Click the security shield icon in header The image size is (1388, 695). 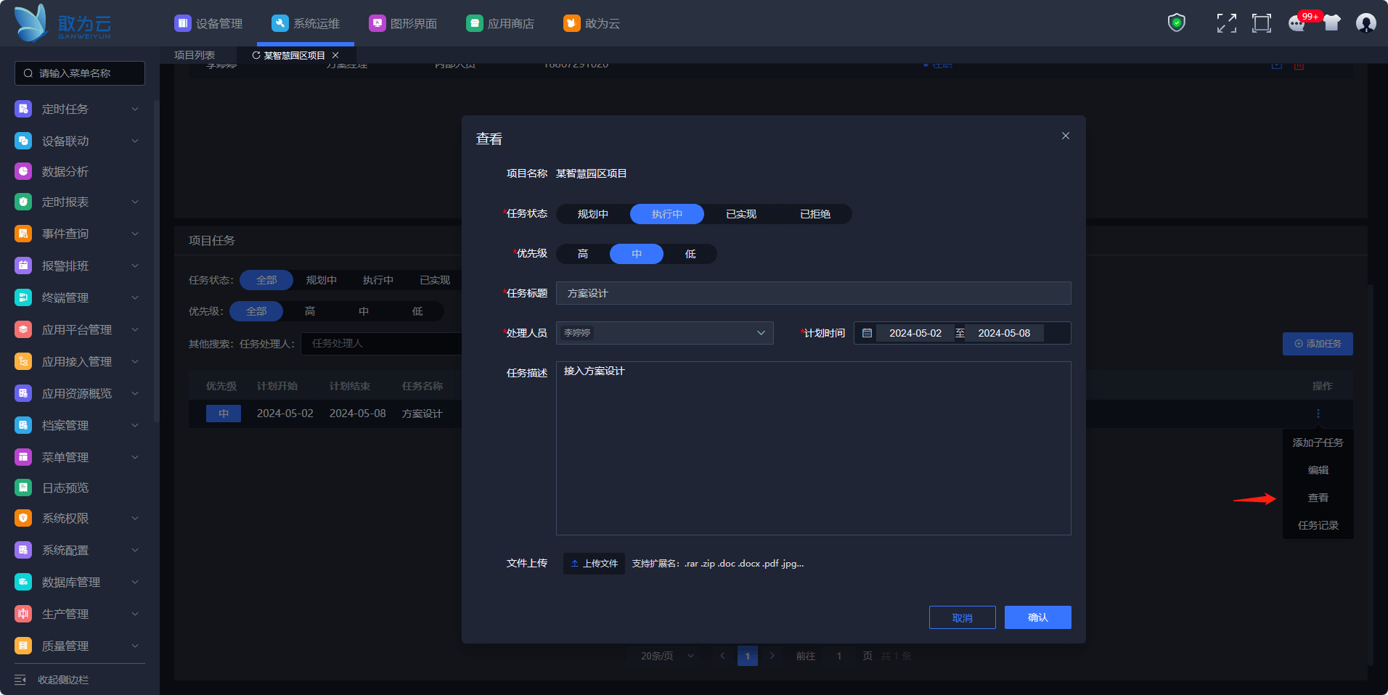point(1176,23)
